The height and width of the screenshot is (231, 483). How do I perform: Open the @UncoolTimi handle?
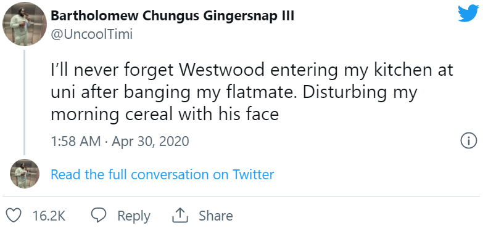(x=91, y=34)
